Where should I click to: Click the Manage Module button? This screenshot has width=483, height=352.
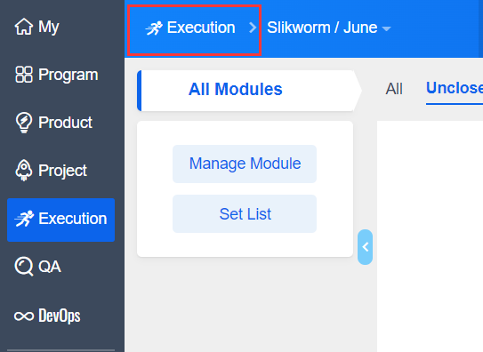tap(245, 164)
